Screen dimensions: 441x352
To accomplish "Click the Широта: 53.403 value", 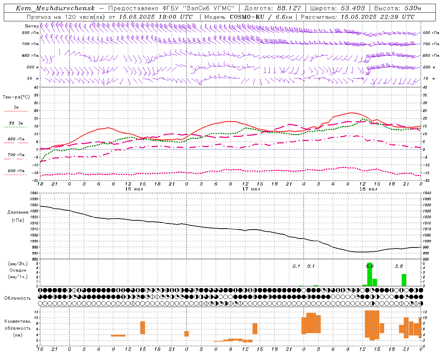I will click(338, 8).
